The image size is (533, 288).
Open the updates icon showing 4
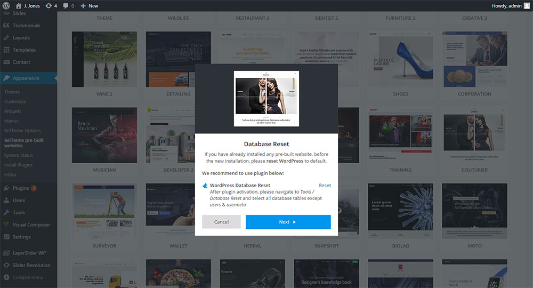point(51,6)
